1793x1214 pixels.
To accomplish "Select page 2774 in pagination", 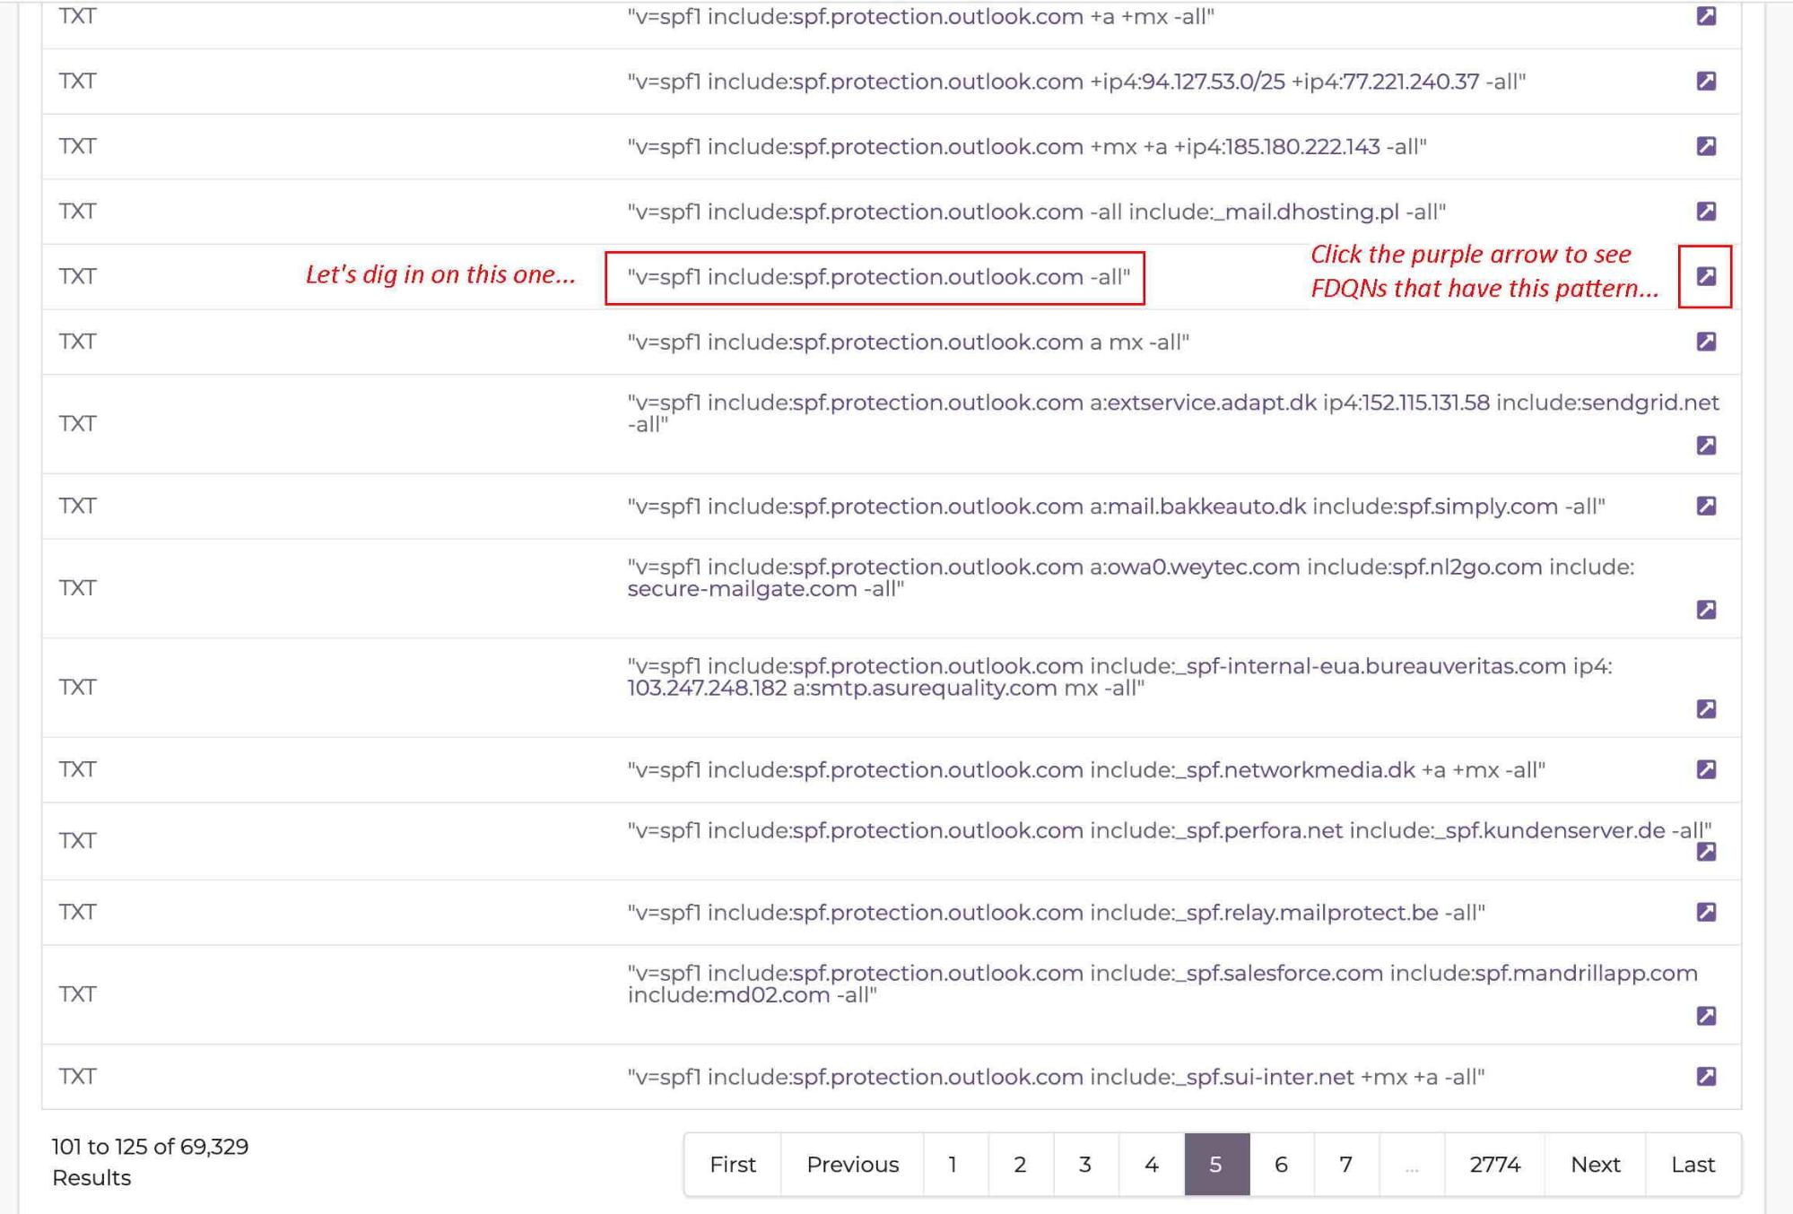I will tap(1495, 1164).
